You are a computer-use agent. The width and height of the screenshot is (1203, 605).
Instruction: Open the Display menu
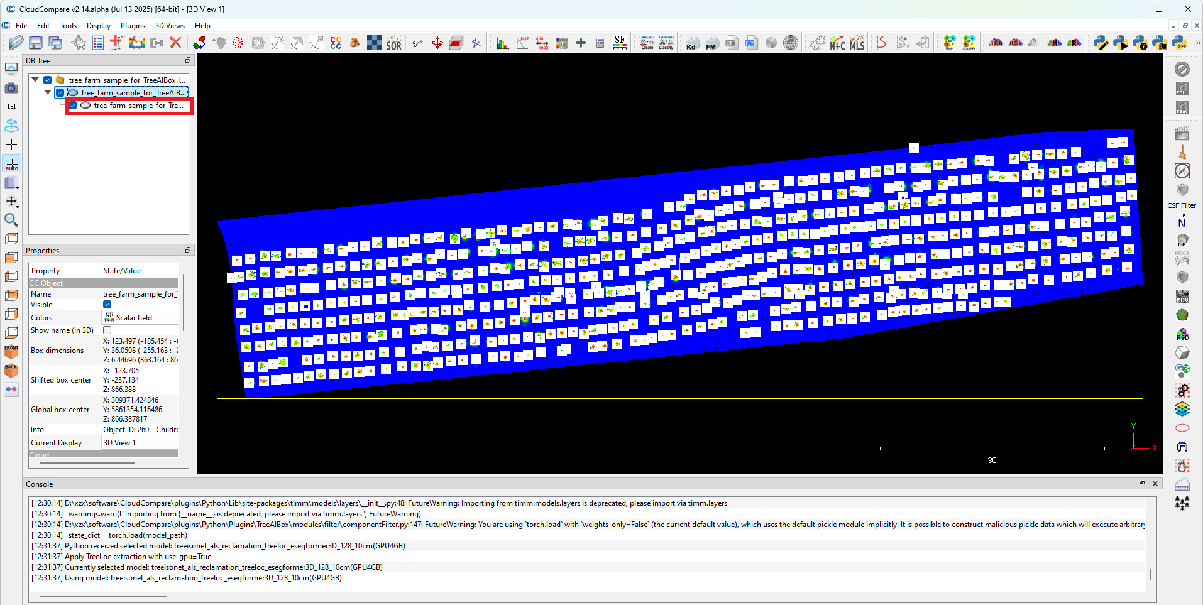point(99,26)
